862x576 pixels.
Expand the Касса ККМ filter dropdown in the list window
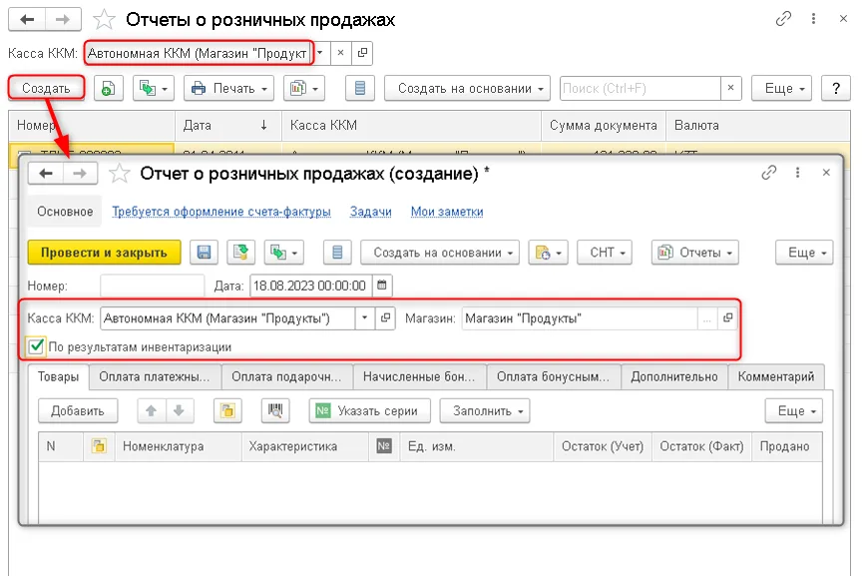(x=320, y=53)
